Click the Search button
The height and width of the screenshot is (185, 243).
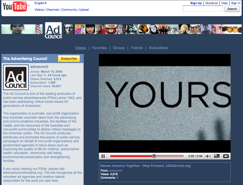[x=232, y=9]
